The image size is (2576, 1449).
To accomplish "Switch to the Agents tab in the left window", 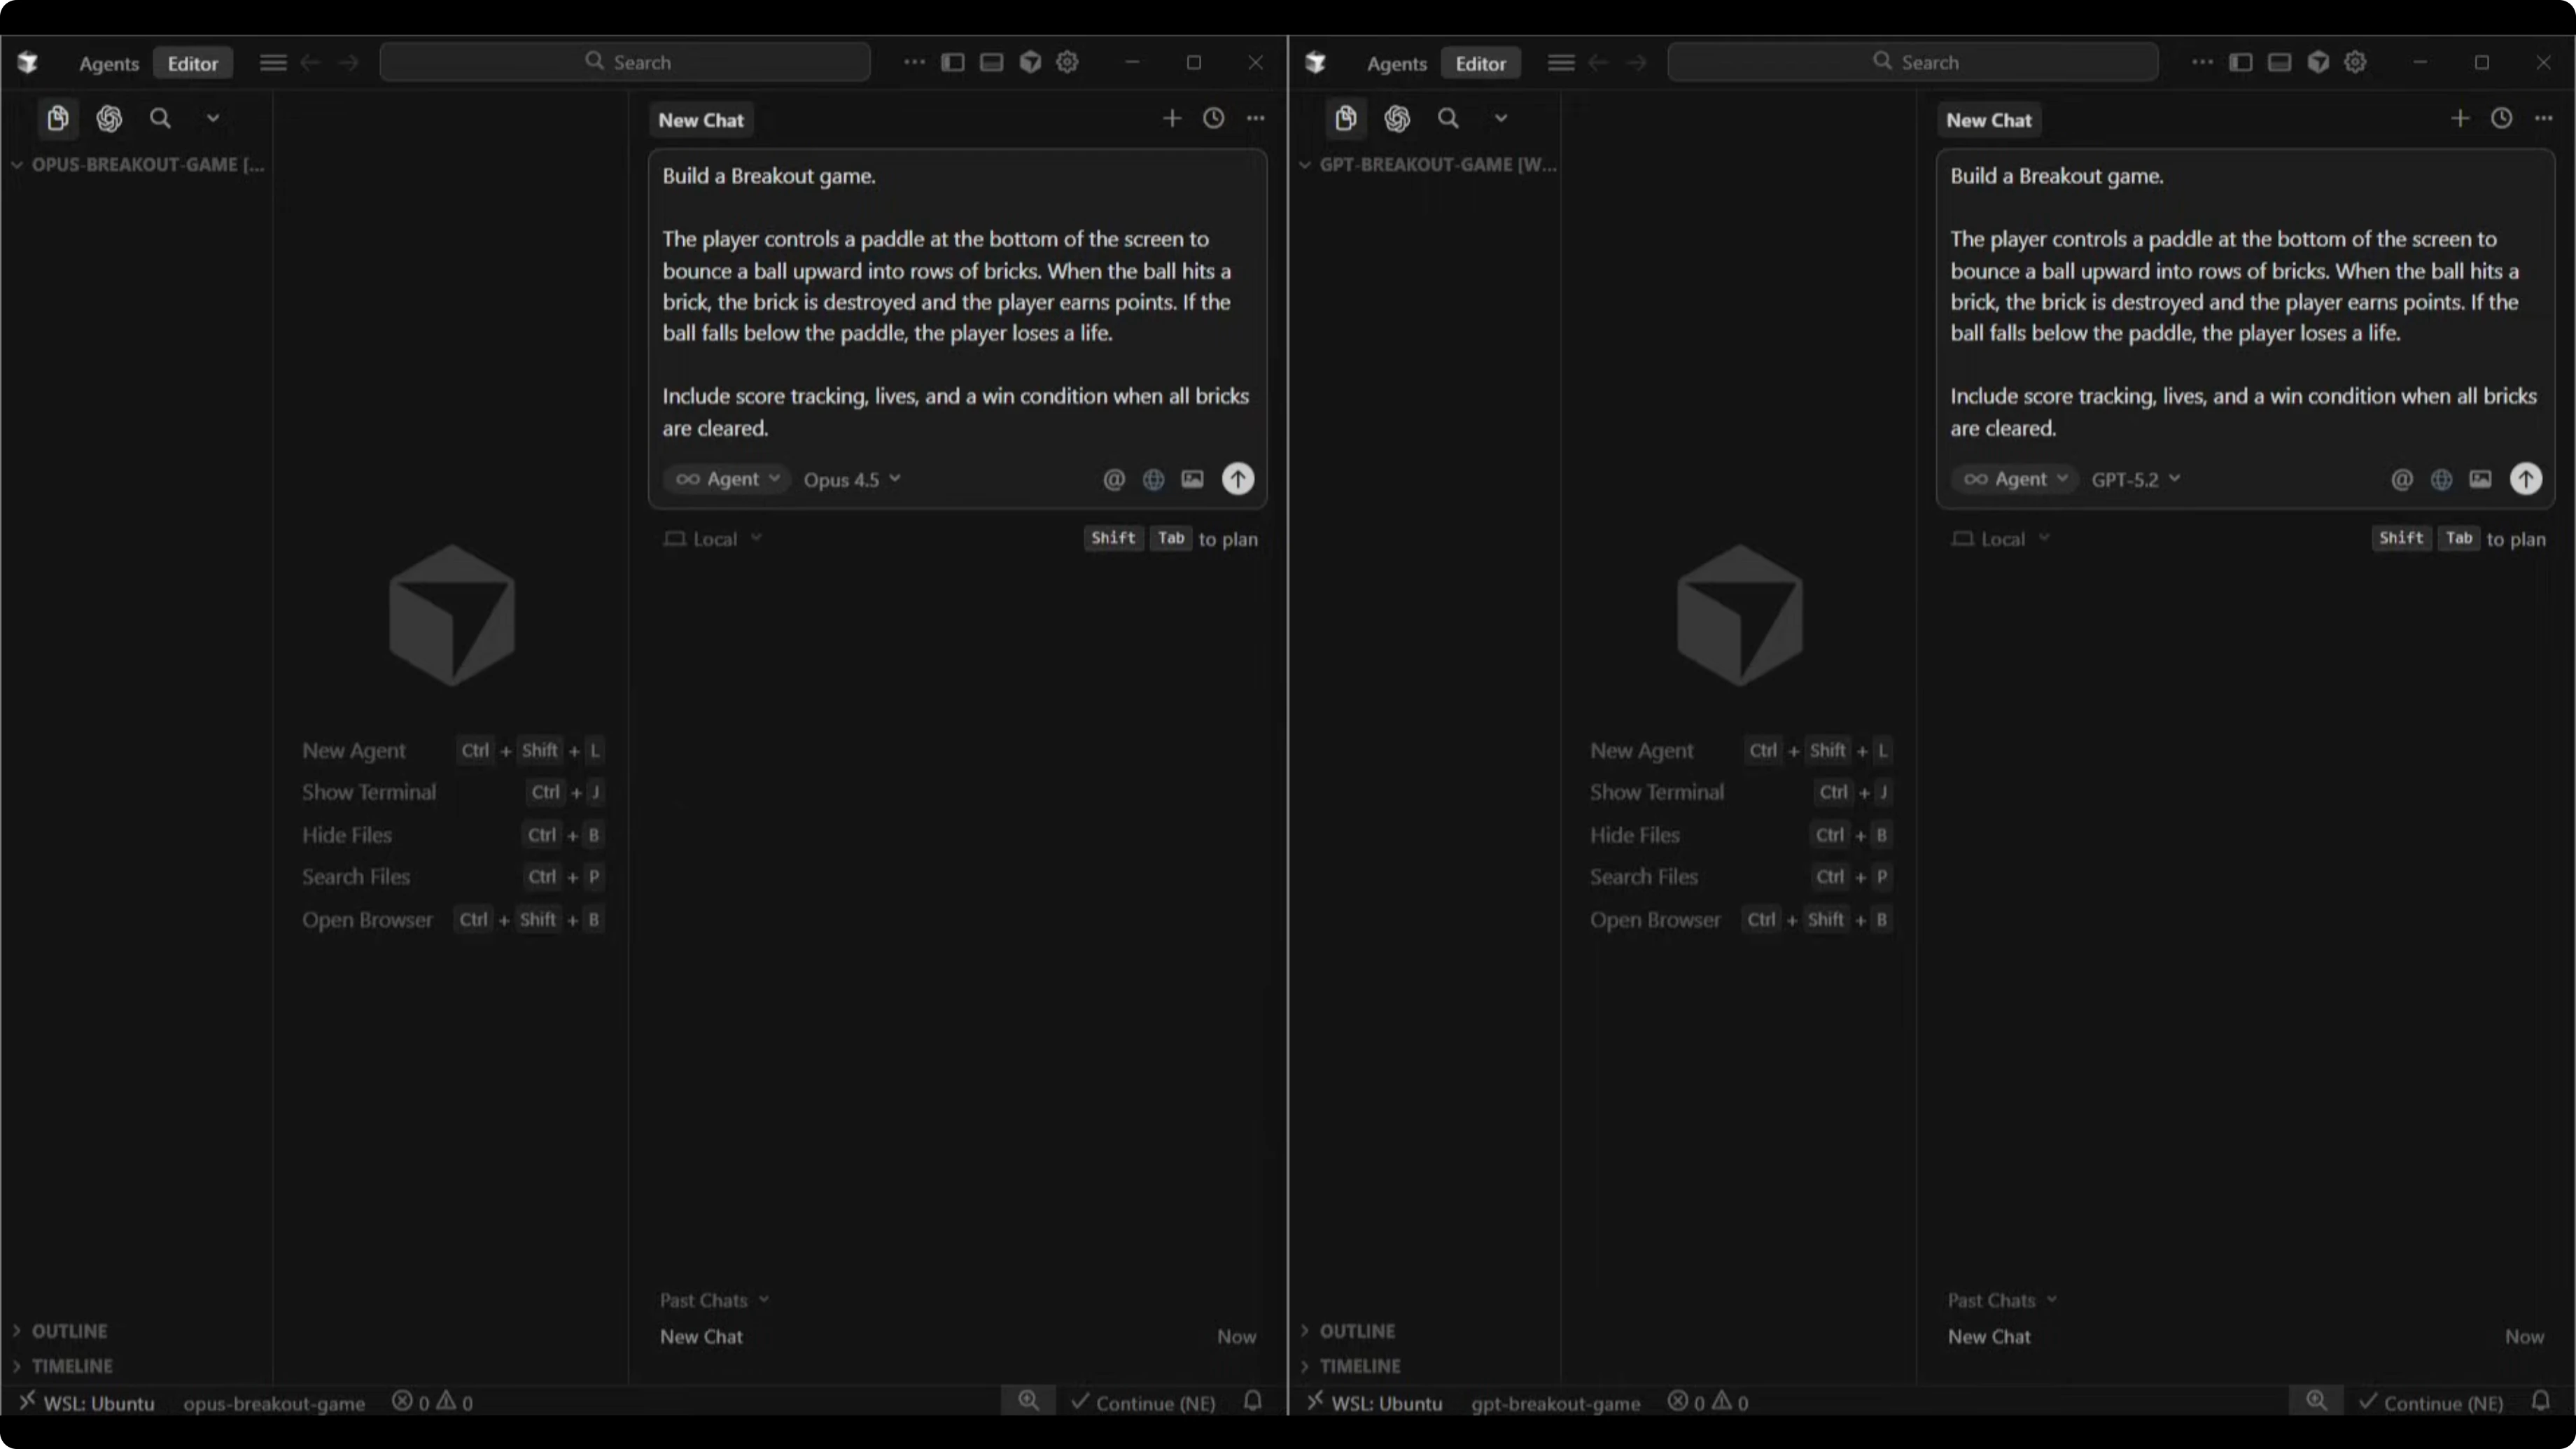I will pyautogui.click(x=108, y=63).
